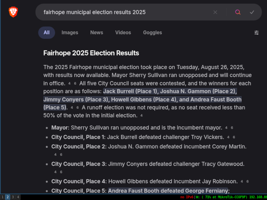Clear the search query with the X icon
The width and height of the screenshot is (267, 200).
coord(215,12)
